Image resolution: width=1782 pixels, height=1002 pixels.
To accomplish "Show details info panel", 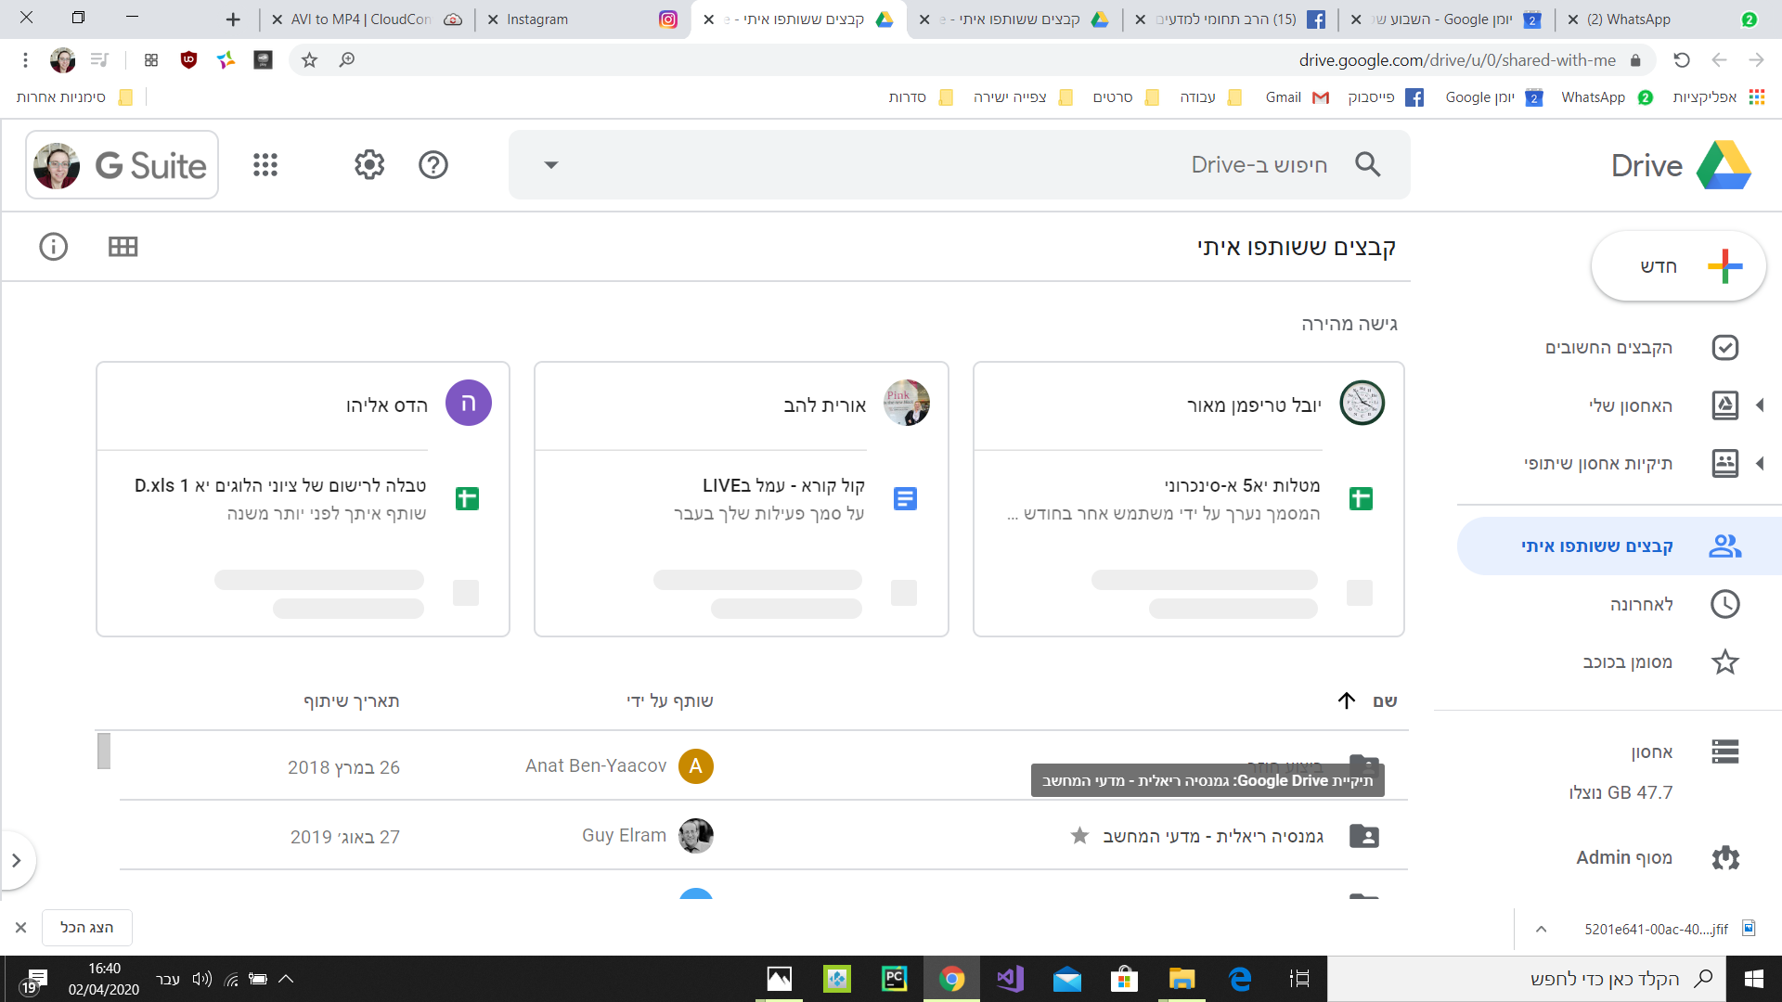I will (x=54, y=247).
